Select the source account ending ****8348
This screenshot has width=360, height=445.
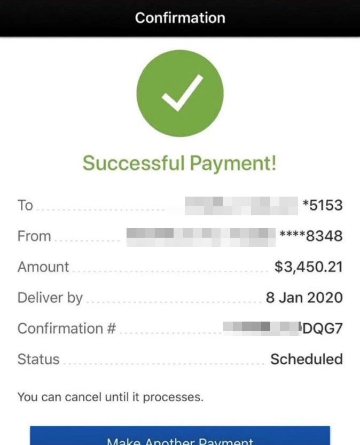pyautogui.click(x=311, y=236)
